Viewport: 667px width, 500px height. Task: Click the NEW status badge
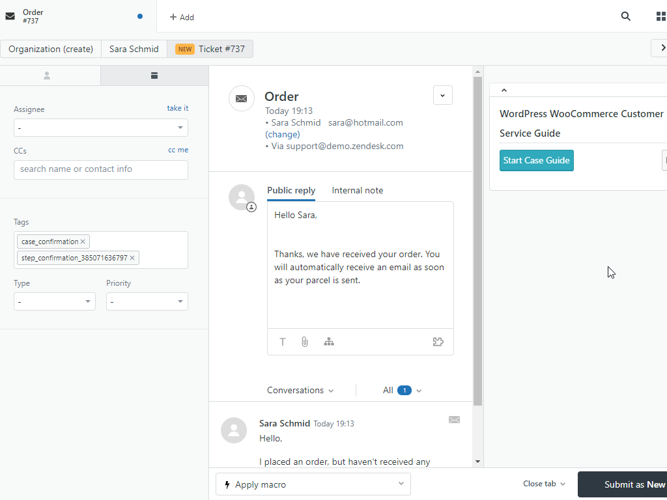pyautogui.click(x=185, y=49)
